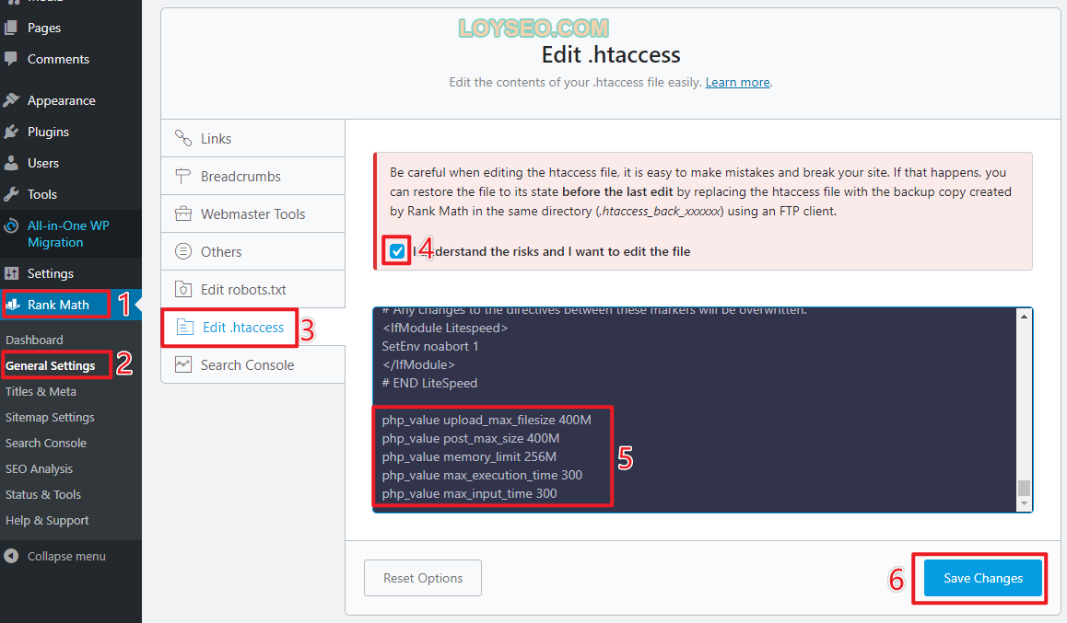This screenshot has height=623, width=1067.
Task: Go to the Rank Math Dashboard
Action: pos(34,340)
